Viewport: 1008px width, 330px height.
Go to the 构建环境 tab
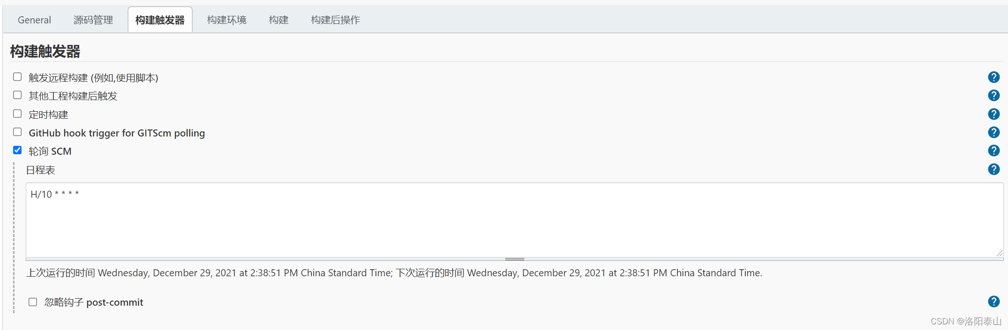click(227, 20)
